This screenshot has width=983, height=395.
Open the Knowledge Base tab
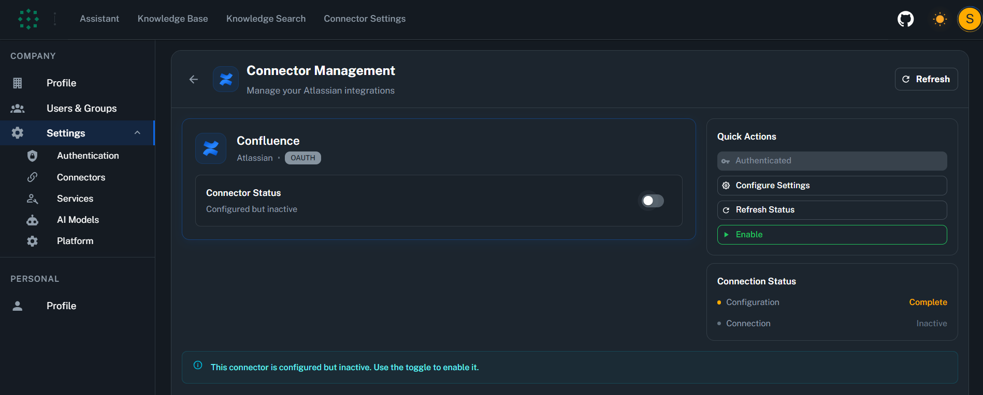[x=172, y=19]
